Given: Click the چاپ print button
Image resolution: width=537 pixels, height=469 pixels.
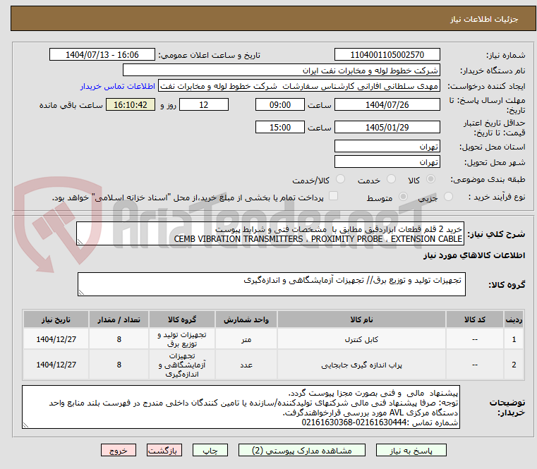Looking at the screenshot, I should pos(210,451).
